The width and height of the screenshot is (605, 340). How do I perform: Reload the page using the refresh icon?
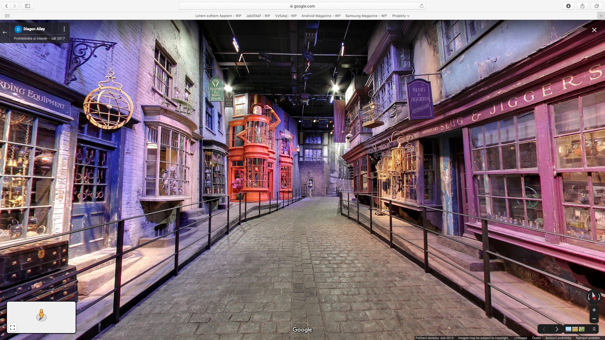(422, 6)
